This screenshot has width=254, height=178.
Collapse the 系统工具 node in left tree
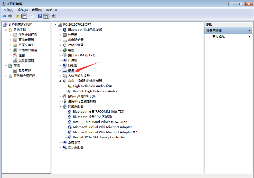(x=6, y=30)
